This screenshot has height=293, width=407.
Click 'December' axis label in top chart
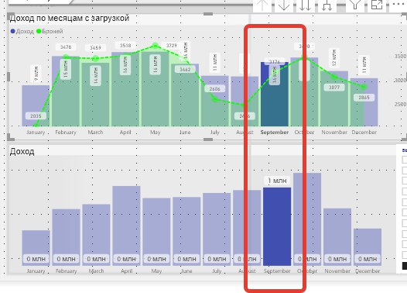coord(364,133)
